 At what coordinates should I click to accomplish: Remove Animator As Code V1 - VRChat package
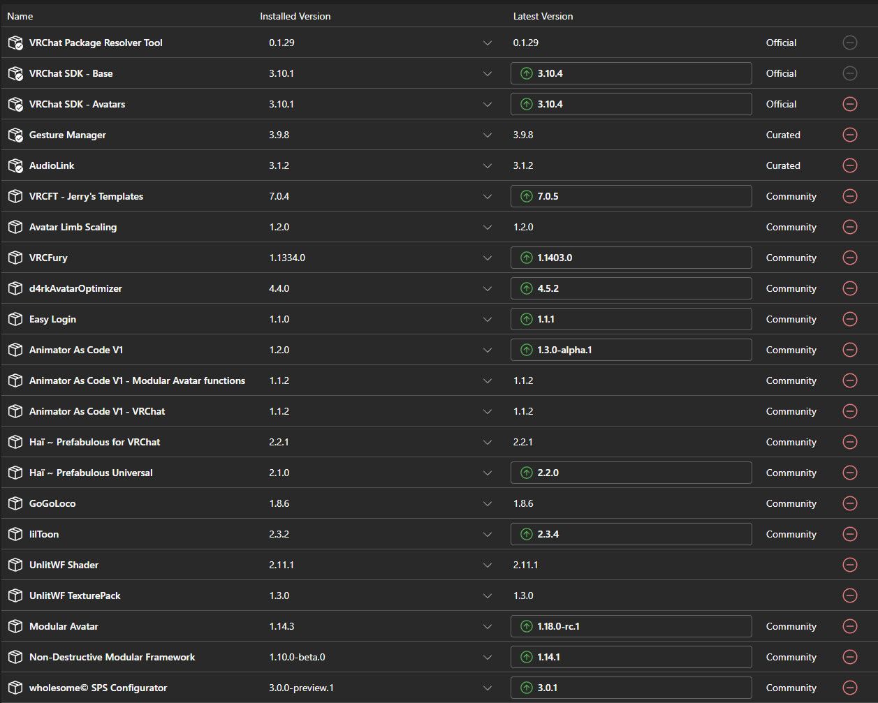(850, 411)
